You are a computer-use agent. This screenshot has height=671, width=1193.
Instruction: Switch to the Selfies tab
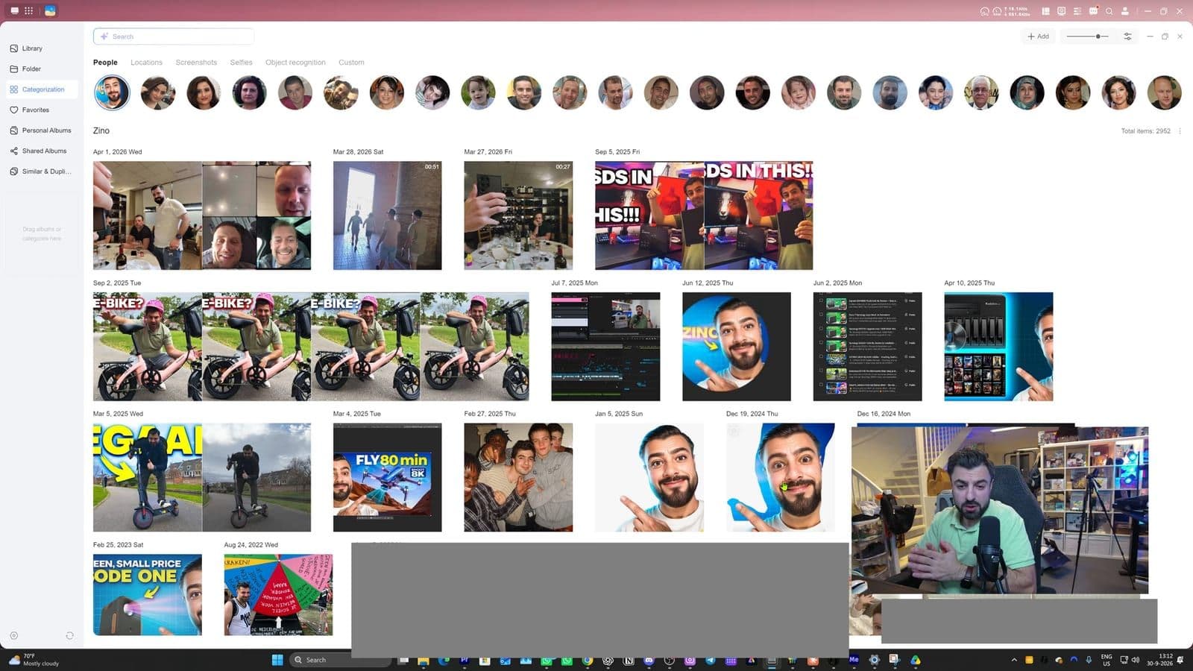click(x=241, y=63)
